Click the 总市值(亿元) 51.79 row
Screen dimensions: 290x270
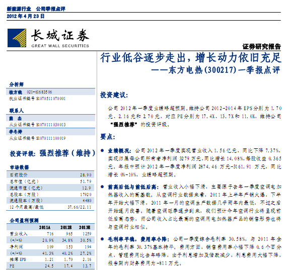pos(50,182)
